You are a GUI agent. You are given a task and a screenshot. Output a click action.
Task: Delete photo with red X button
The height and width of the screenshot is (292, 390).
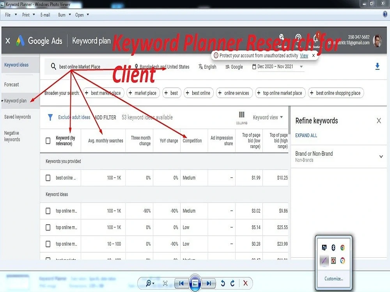245,283
